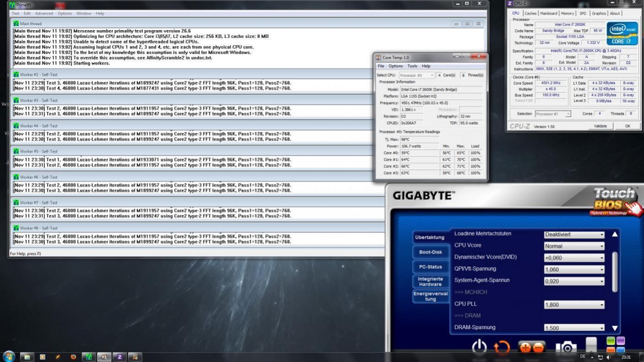The width and height of the screenshot is (644, 362).
Task: Open the CPU Vcore dropdown
Action: 574,246
